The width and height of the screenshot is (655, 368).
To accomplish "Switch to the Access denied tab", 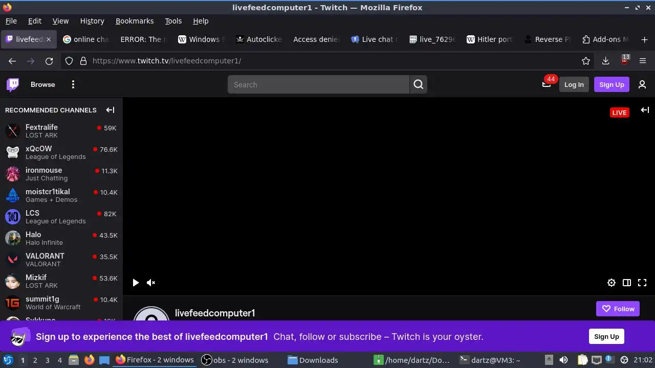I will tap(317, 39).
